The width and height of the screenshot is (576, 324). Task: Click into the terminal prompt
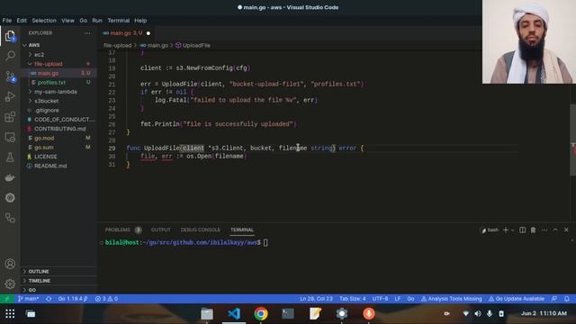click(265, 243)
